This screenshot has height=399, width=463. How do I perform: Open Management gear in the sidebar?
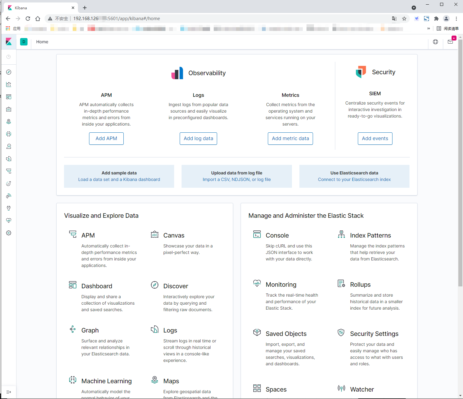coord(9,233)
